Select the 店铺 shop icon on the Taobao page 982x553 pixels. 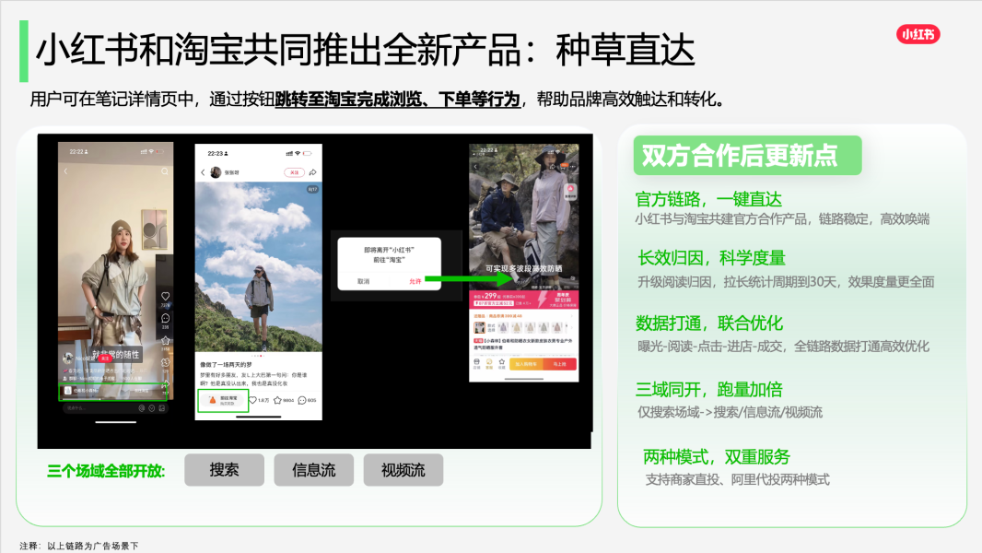coord(476,363)
